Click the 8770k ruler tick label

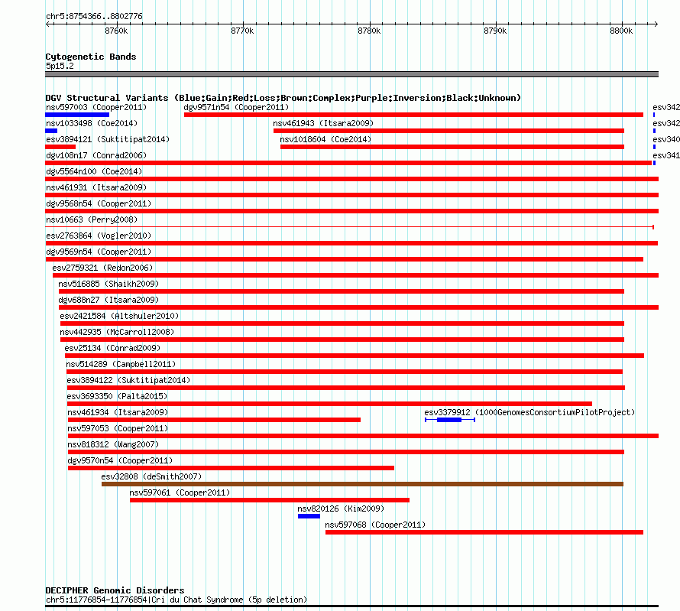242,31
